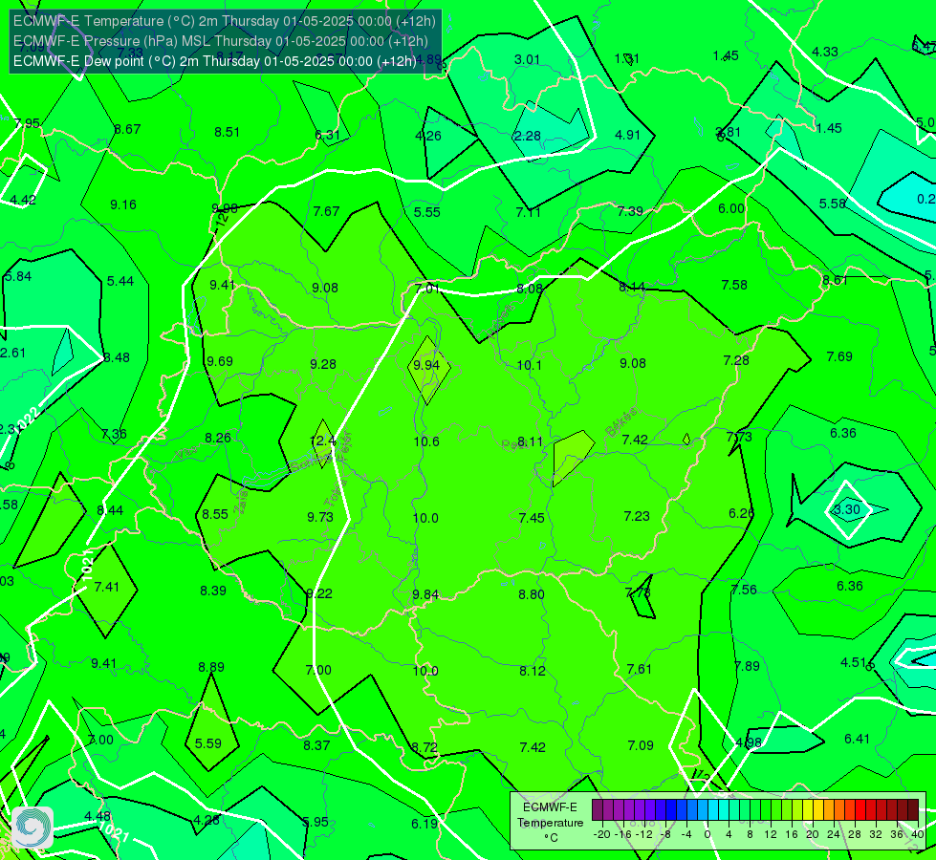
Task: Click the 7.41 value inside diamond contour
Action: (107, 588)
